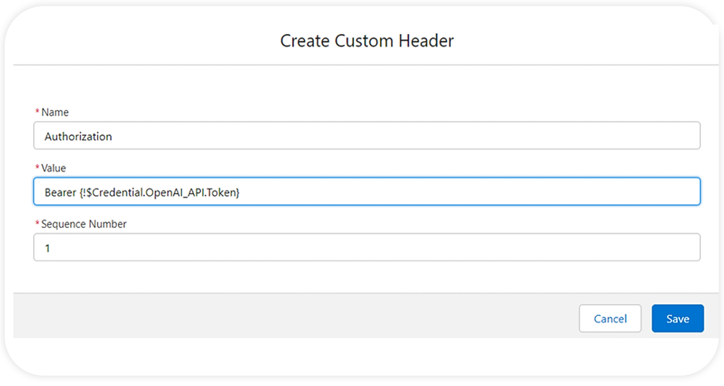
Task: Click the asterisk beside Sequence Number
Action: (37, 223)
